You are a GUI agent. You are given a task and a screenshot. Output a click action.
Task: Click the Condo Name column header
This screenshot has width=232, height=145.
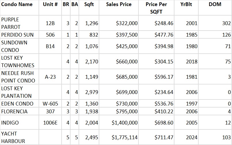(17, 5)
